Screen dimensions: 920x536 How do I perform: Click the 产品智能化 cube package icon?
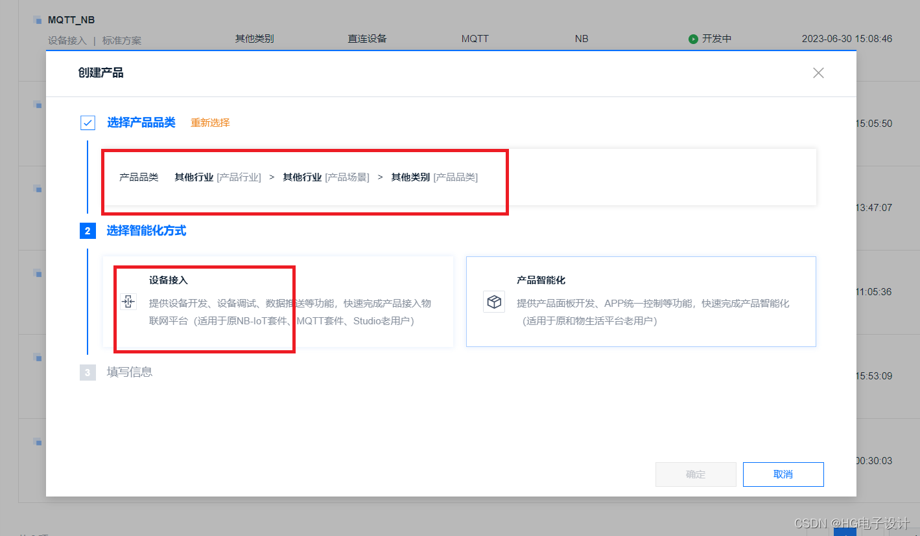point(494,302)
